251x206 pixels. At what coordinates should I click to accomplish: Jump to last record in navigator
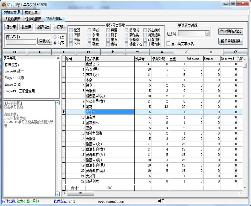pyautogui.click(x=88, y=52)
